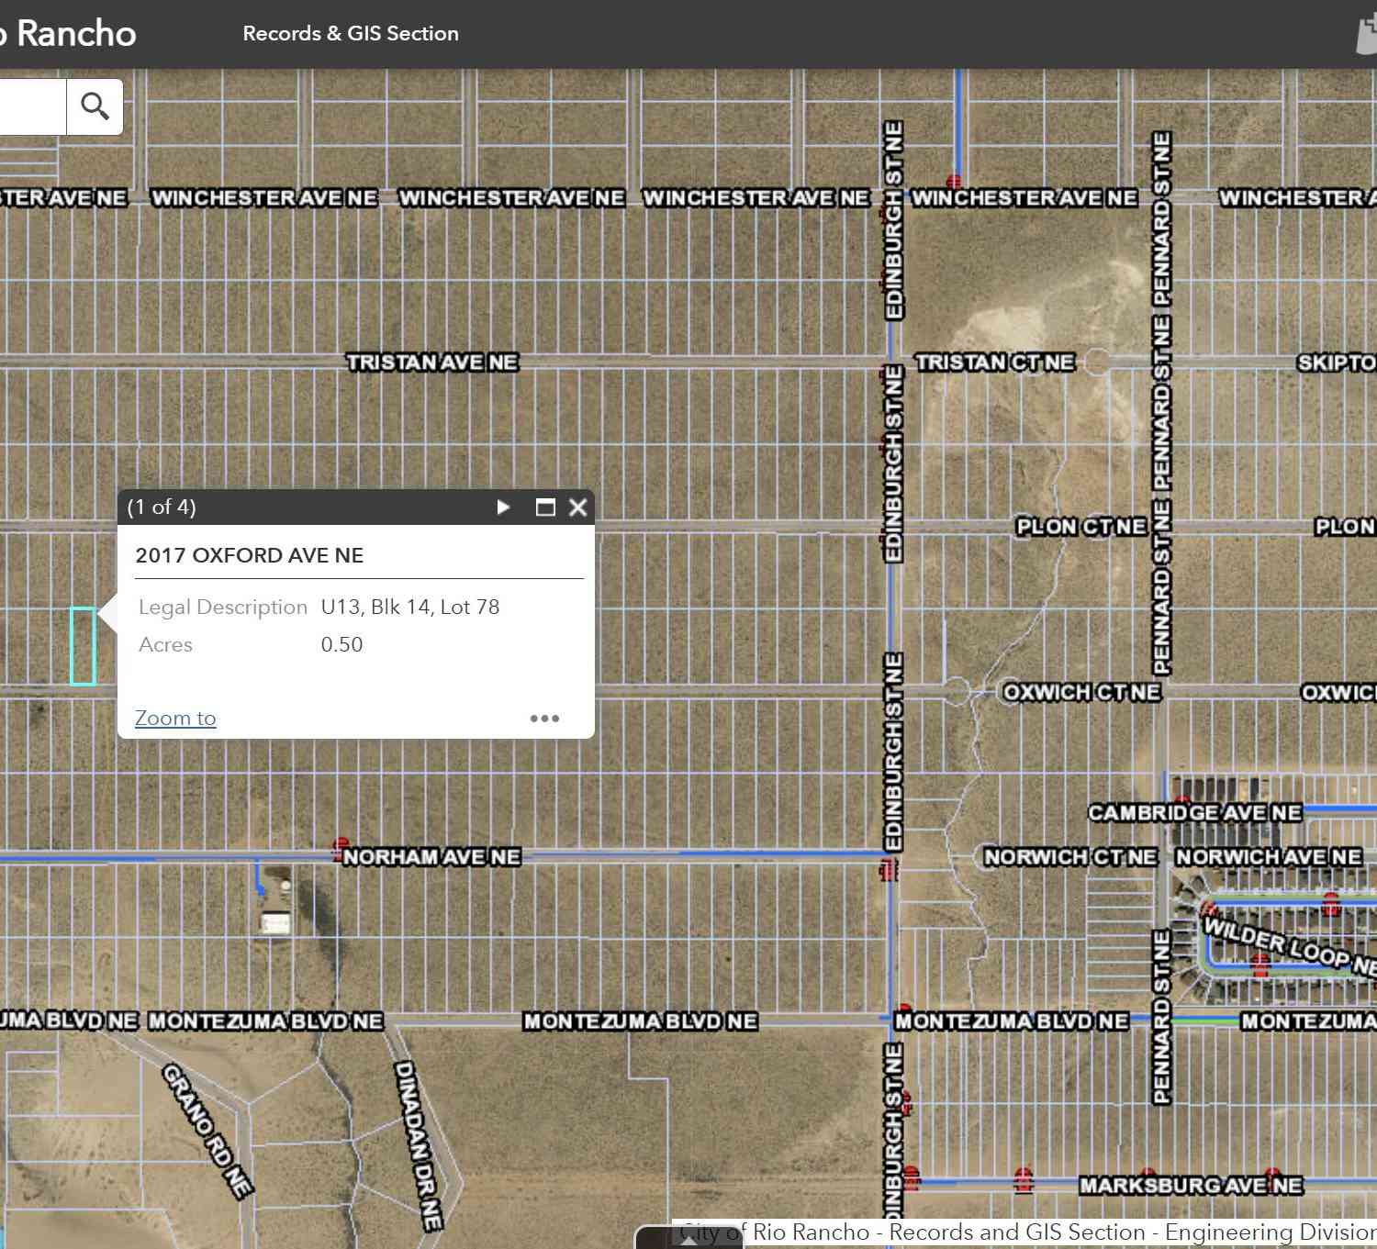Click the Acres field label
The width and height of the screenshot is (1377, 1249).
[165, 644]
